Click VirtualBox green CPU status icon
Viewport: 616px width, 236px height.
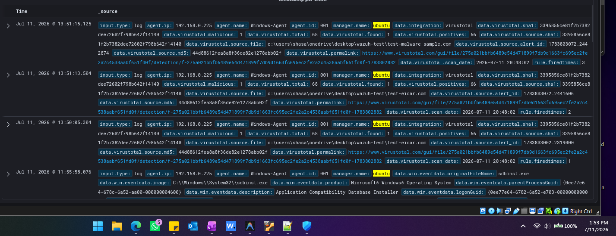(549, 211)
